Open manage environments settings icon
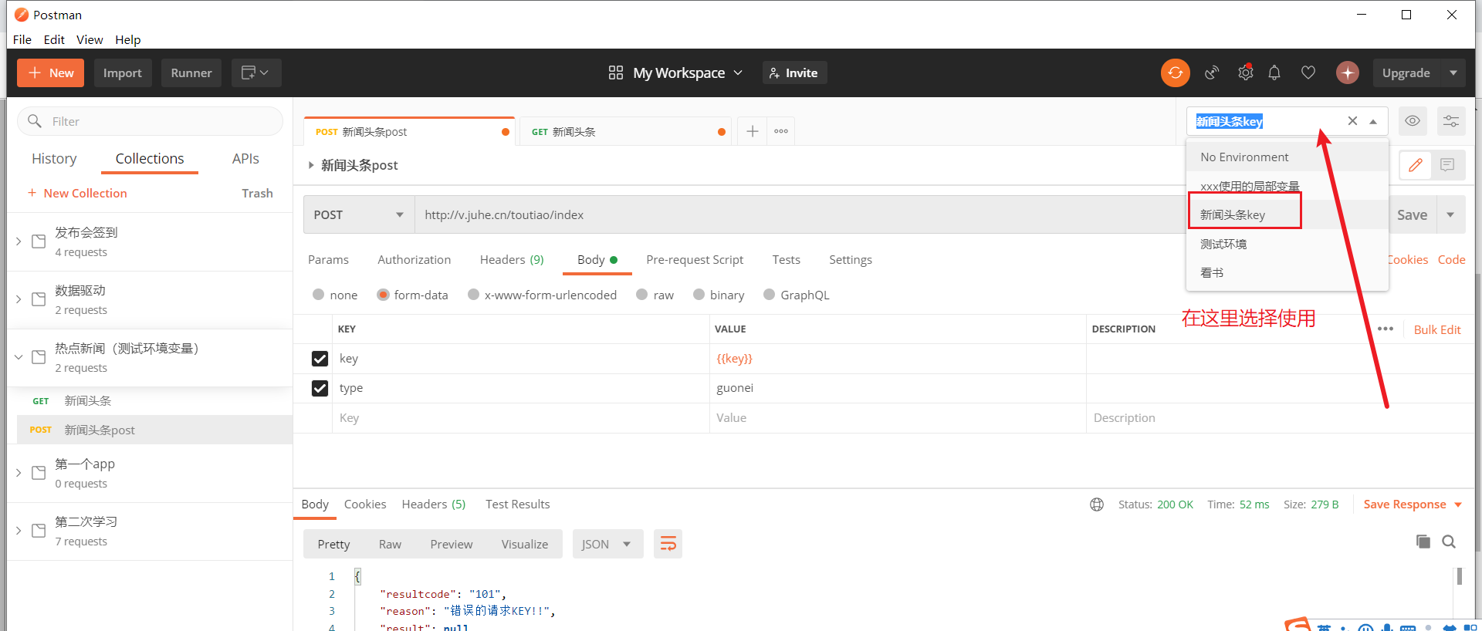The width and height of the screenshot is (1482, 631). (x=1451, y=121)
